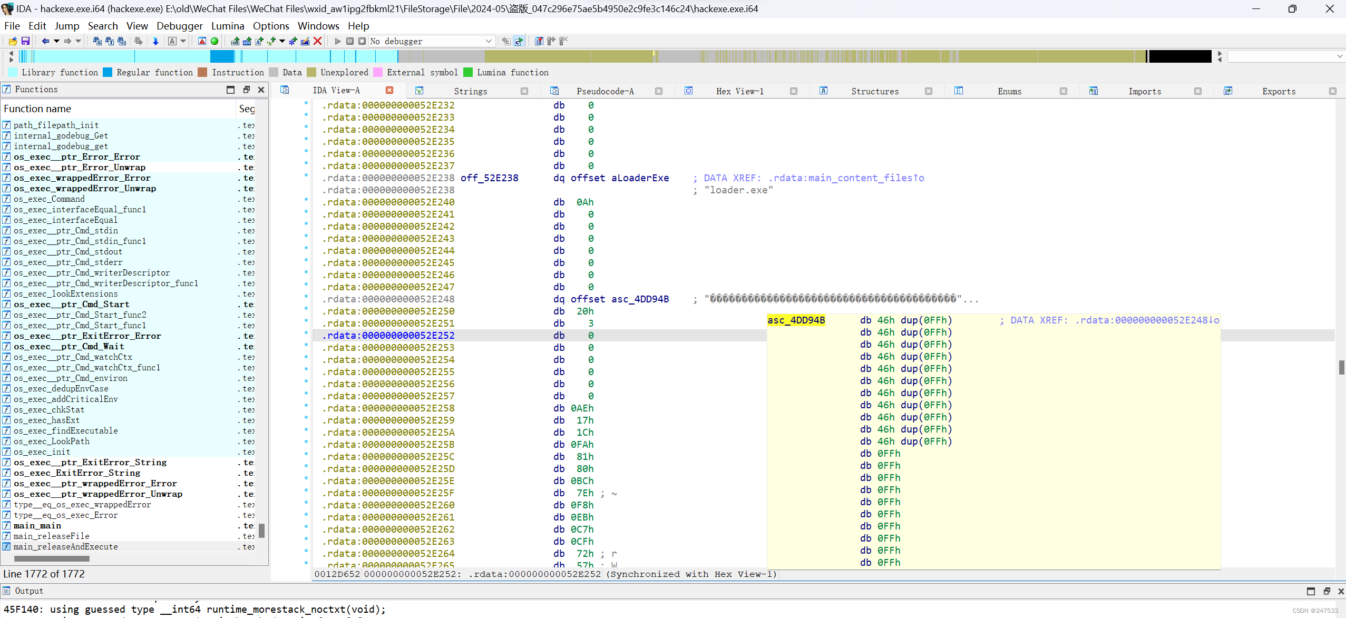This screenshot has height=618, width=1346.
Task: Close the IDA View-A tab
Action: pyautogui.click(x=389, y=91)
